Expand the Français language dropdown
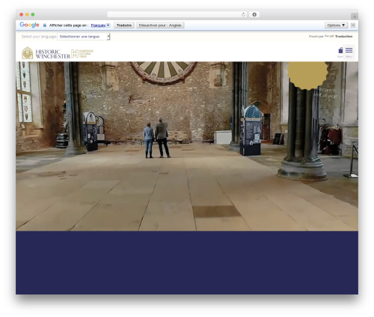This screenshot has width=374, height=317. click(x=100, y=25)
